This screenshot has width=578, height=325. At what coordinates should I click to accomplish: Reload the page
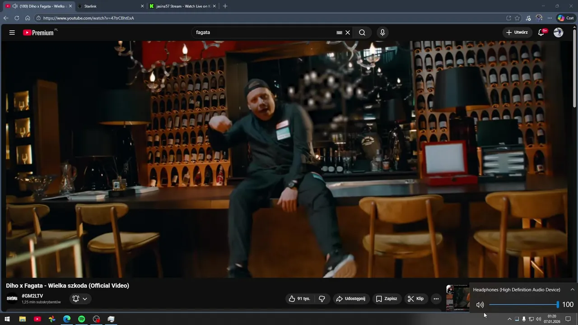17,18
